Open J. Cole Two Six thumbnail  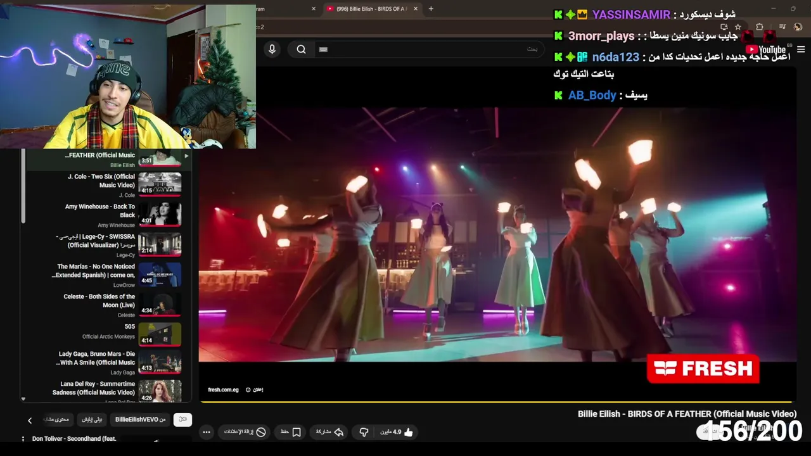(160, 184)
